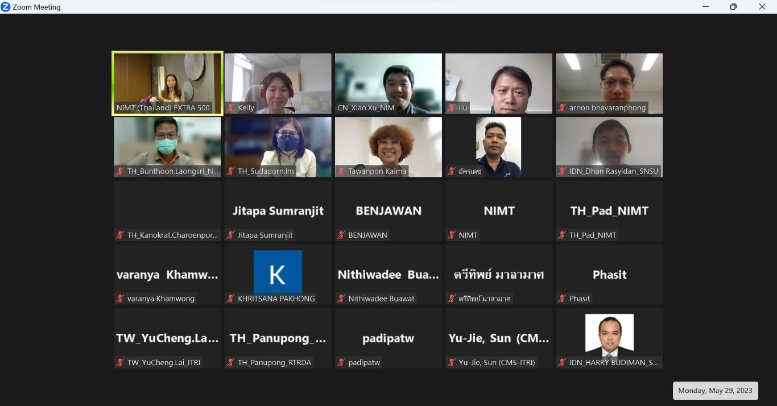The image size is (777, 406).
Task: Click the blue K avatar of KHRITSANA PAKHONG
Action: point(278,272)
